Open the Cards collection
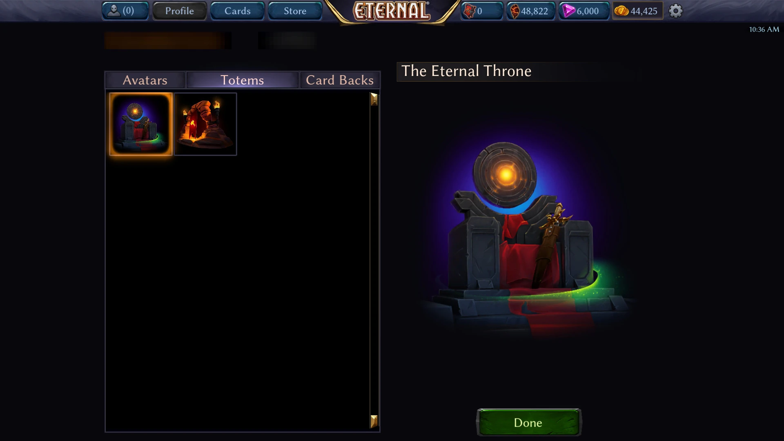The width and height of the screenshot is (784, 441). [238, 11]
